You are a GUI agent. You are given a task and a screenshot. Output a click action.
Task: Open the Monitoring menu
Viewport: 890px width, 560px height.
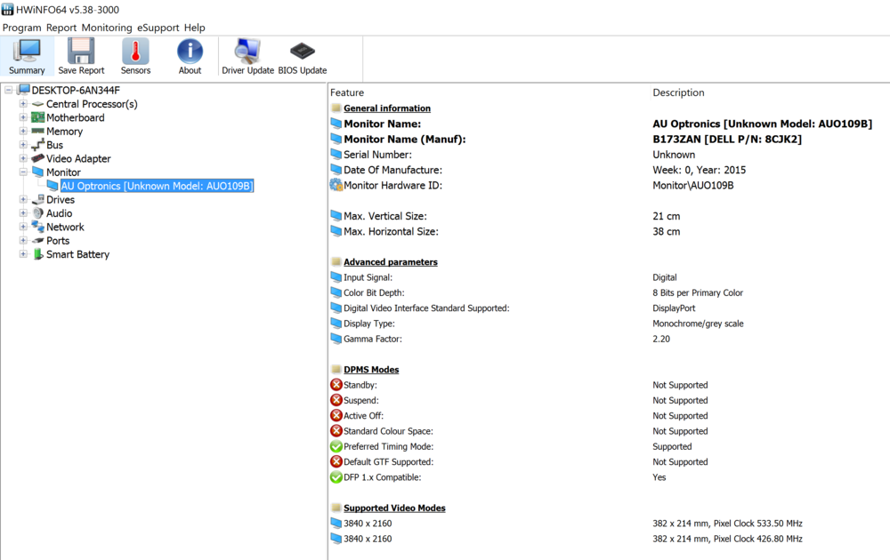coord(106,28)
